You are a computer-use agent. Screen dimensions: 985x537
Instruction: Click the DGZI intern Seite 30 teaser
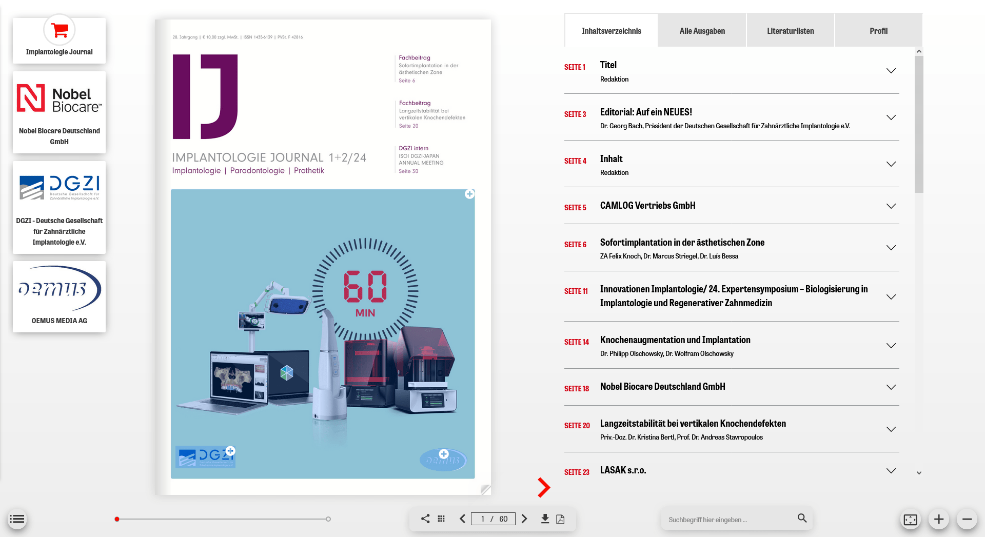421,160
